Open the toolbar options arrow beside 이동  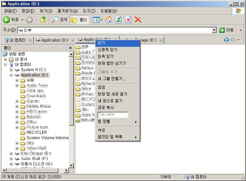click(x=241, y=30)
